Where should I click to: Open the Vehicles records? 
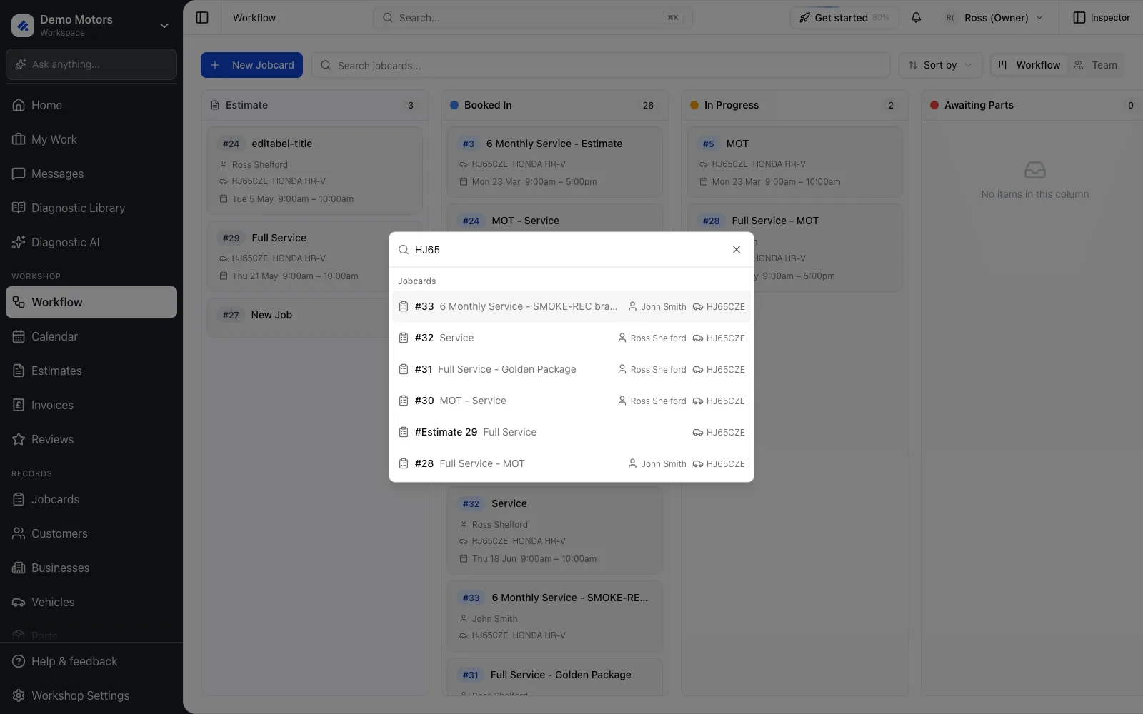[91, 602]
